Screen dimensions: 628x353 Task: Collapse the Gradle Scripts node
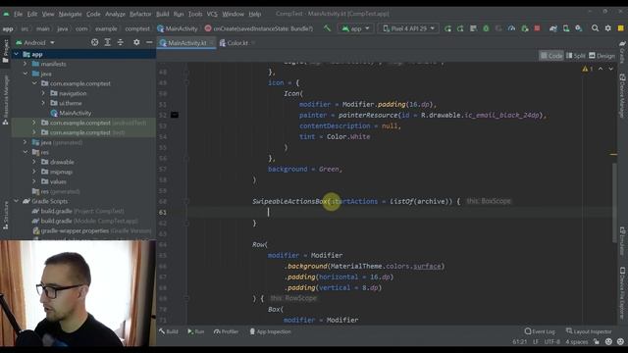pos(17,201)
